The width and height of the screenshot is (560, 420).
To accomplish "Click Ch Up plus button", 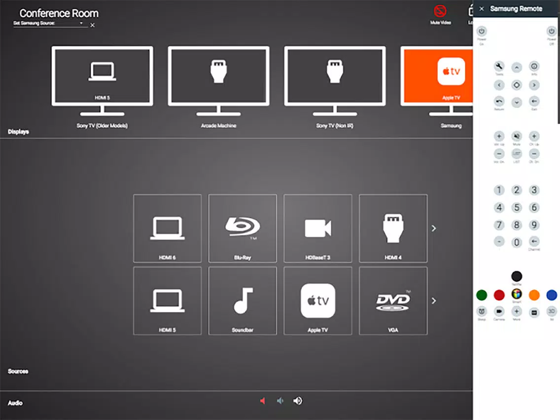I will 534,136.
